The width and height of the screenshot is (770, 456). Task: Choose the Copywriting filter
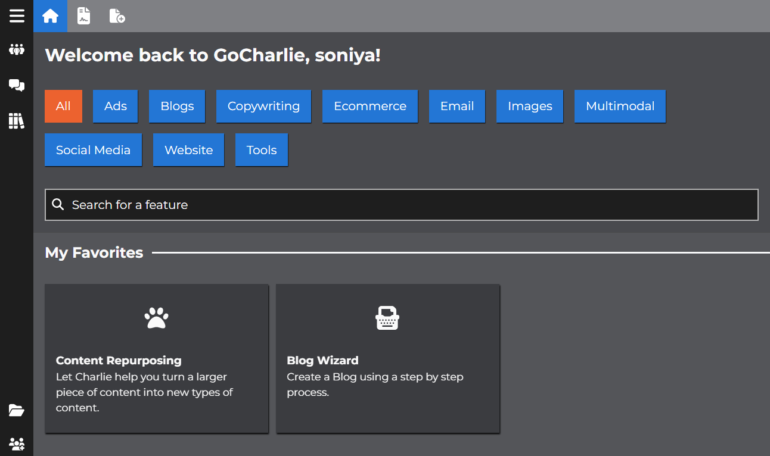[263, 106]
